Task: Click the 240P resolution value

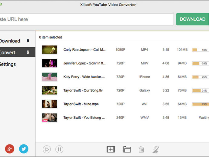Action: tap(120, 118)
